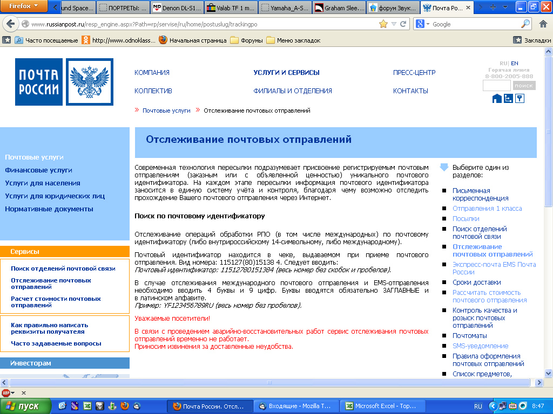Launch Excel from the quick launch bar
This screenshot has width=553, height=414.
pyautogui.click(x=86, y=406)
